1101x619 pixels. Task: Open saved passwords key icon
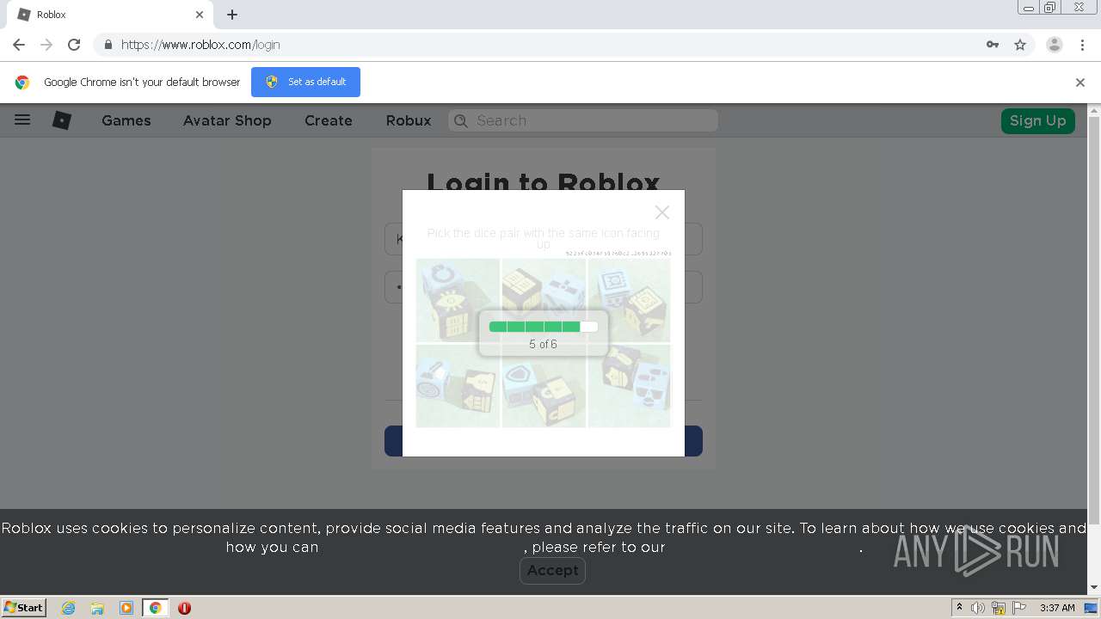click(x=993, y=45)
